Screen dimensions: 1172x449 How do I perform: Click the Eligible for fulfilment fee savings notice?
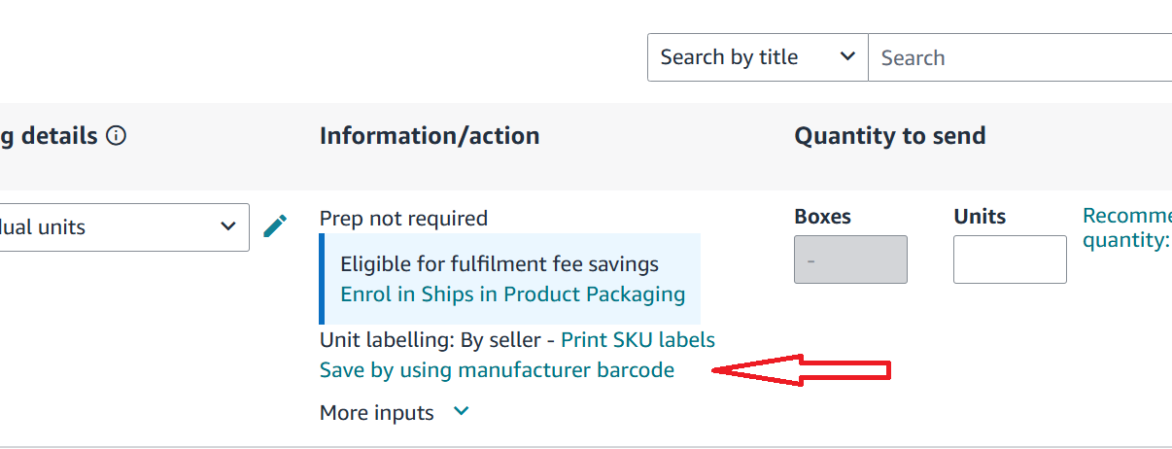[x=500, y=264]
